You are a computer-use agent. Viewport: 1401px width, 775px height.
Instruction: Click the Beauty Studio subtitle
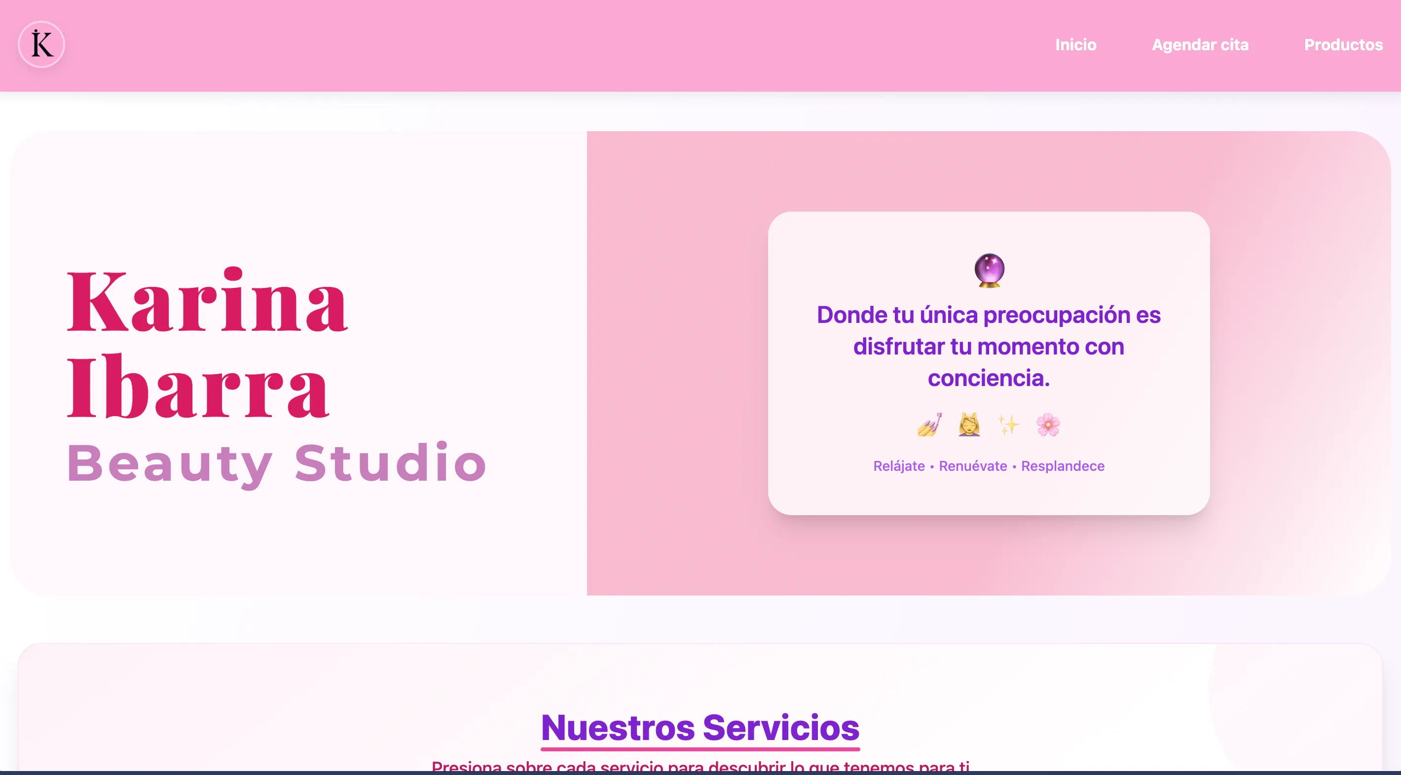[276, 463]
